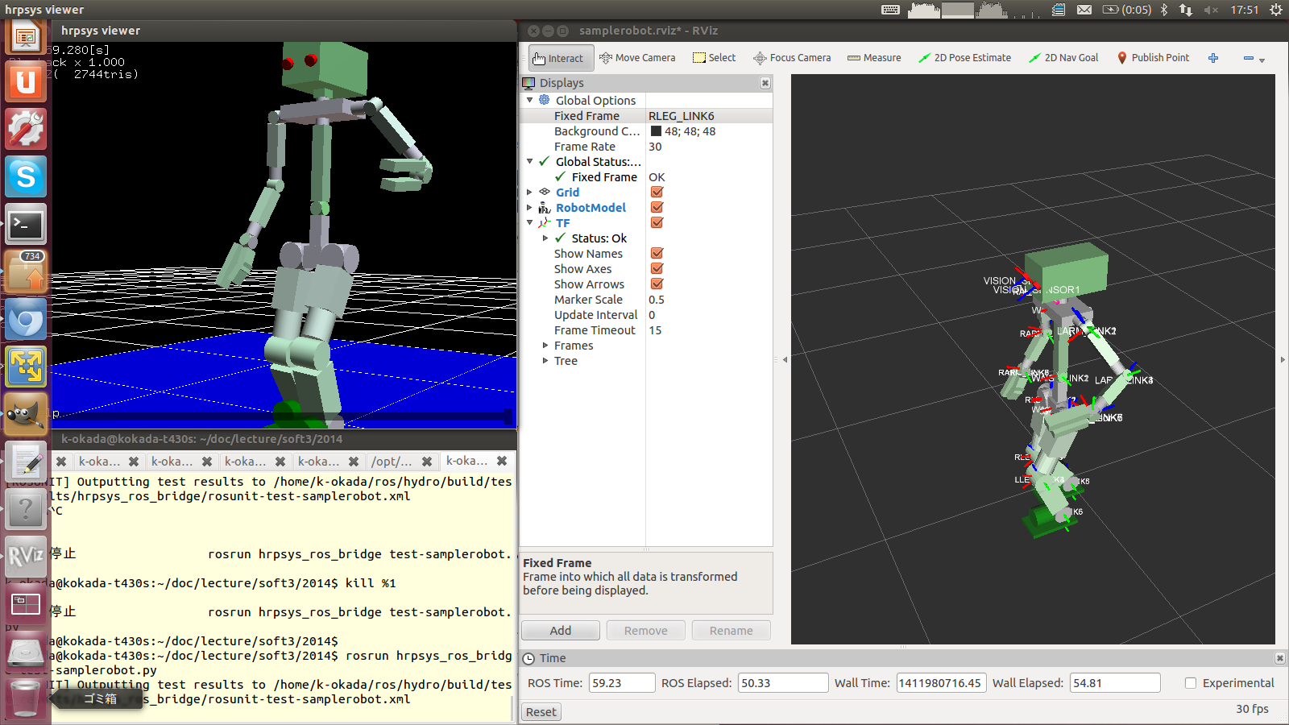This screenshot has height=725, width=1289.
Task: Click the Reset time button
Action: coord(541,712)
